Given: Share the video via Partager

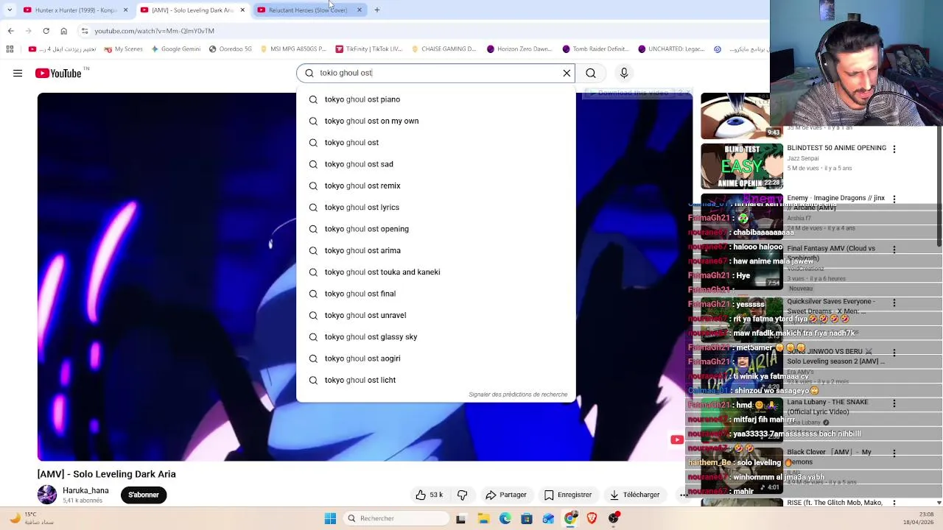Looking at the screenshot, I should point(506,495).
